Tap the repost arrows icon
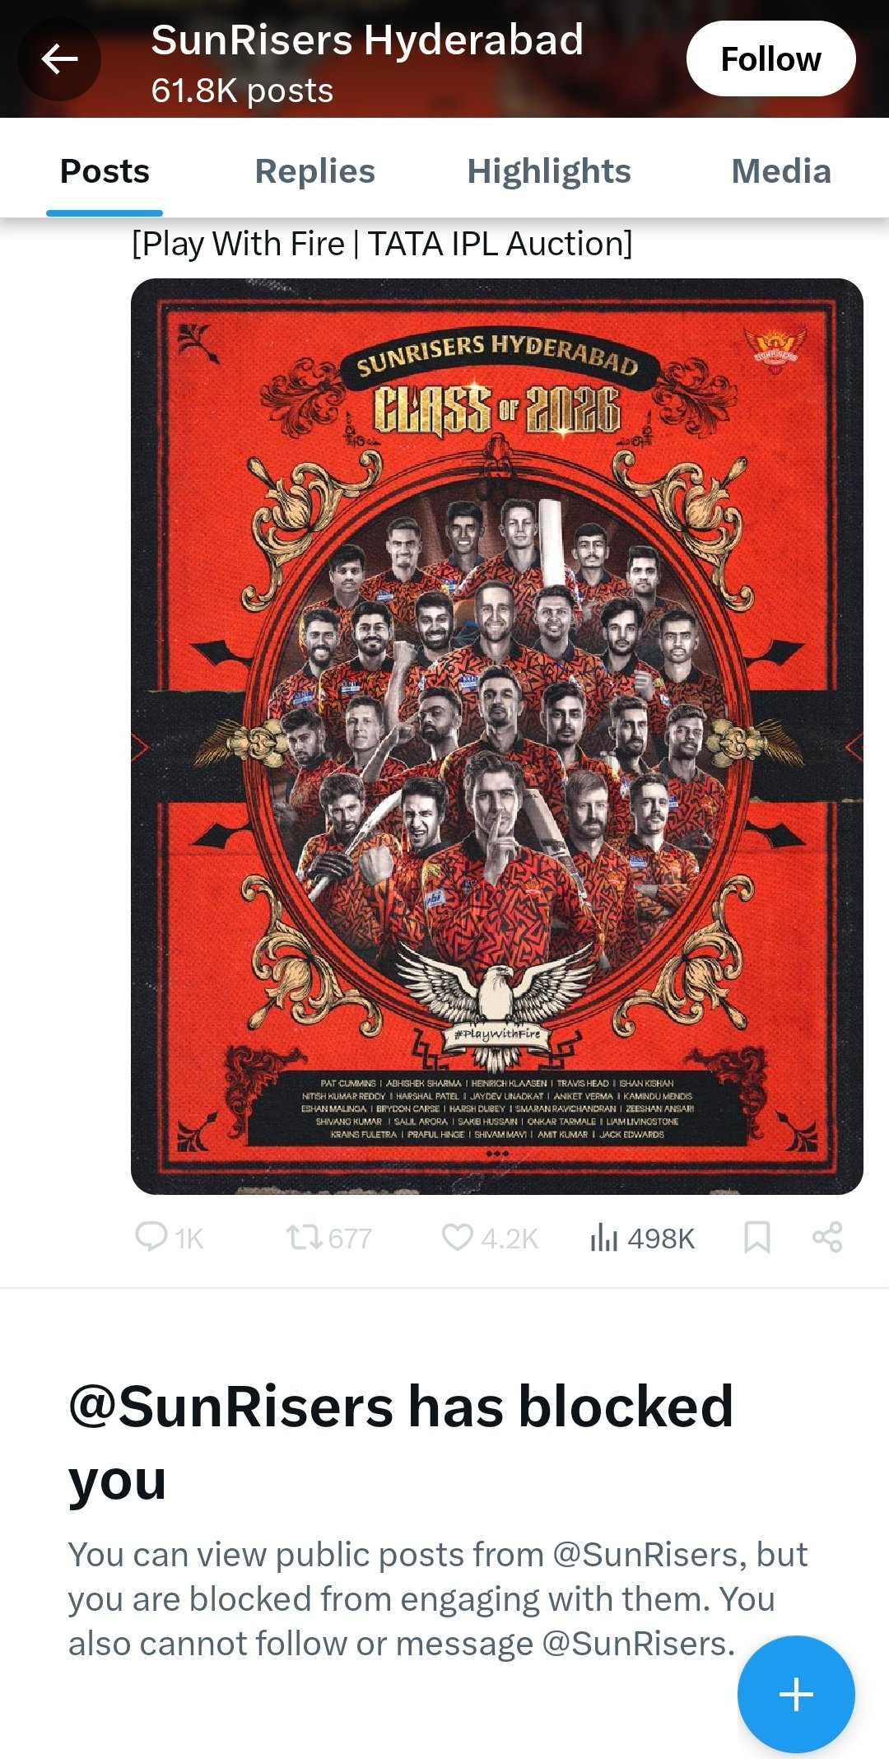The image size is (889, 1759). click(304, 1237)
